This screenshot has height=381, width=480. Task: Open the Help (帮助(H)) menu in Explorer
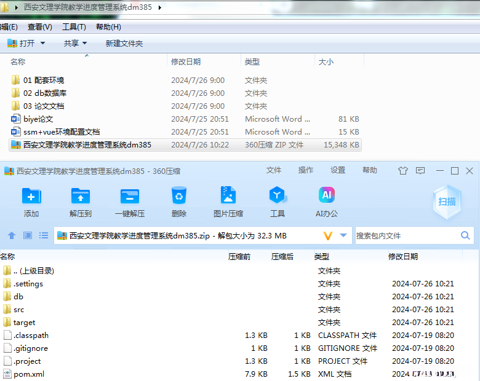(x=108, y=27)
